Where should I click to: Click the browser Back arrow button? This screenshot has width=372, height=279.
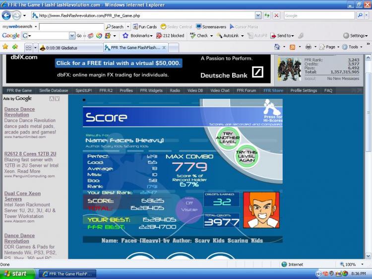[x=6, y=16]
